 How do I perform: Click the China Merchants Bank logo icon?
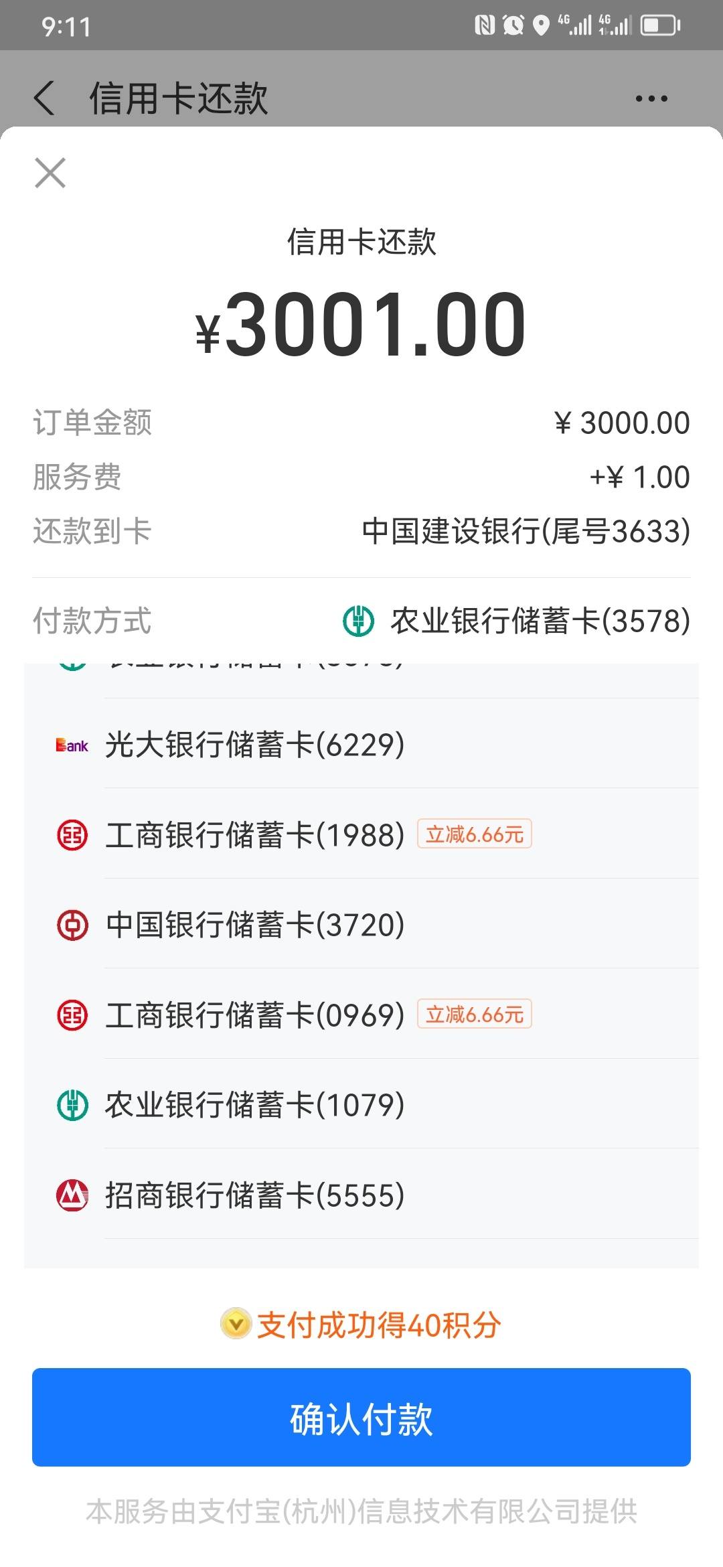point(72,1195)
